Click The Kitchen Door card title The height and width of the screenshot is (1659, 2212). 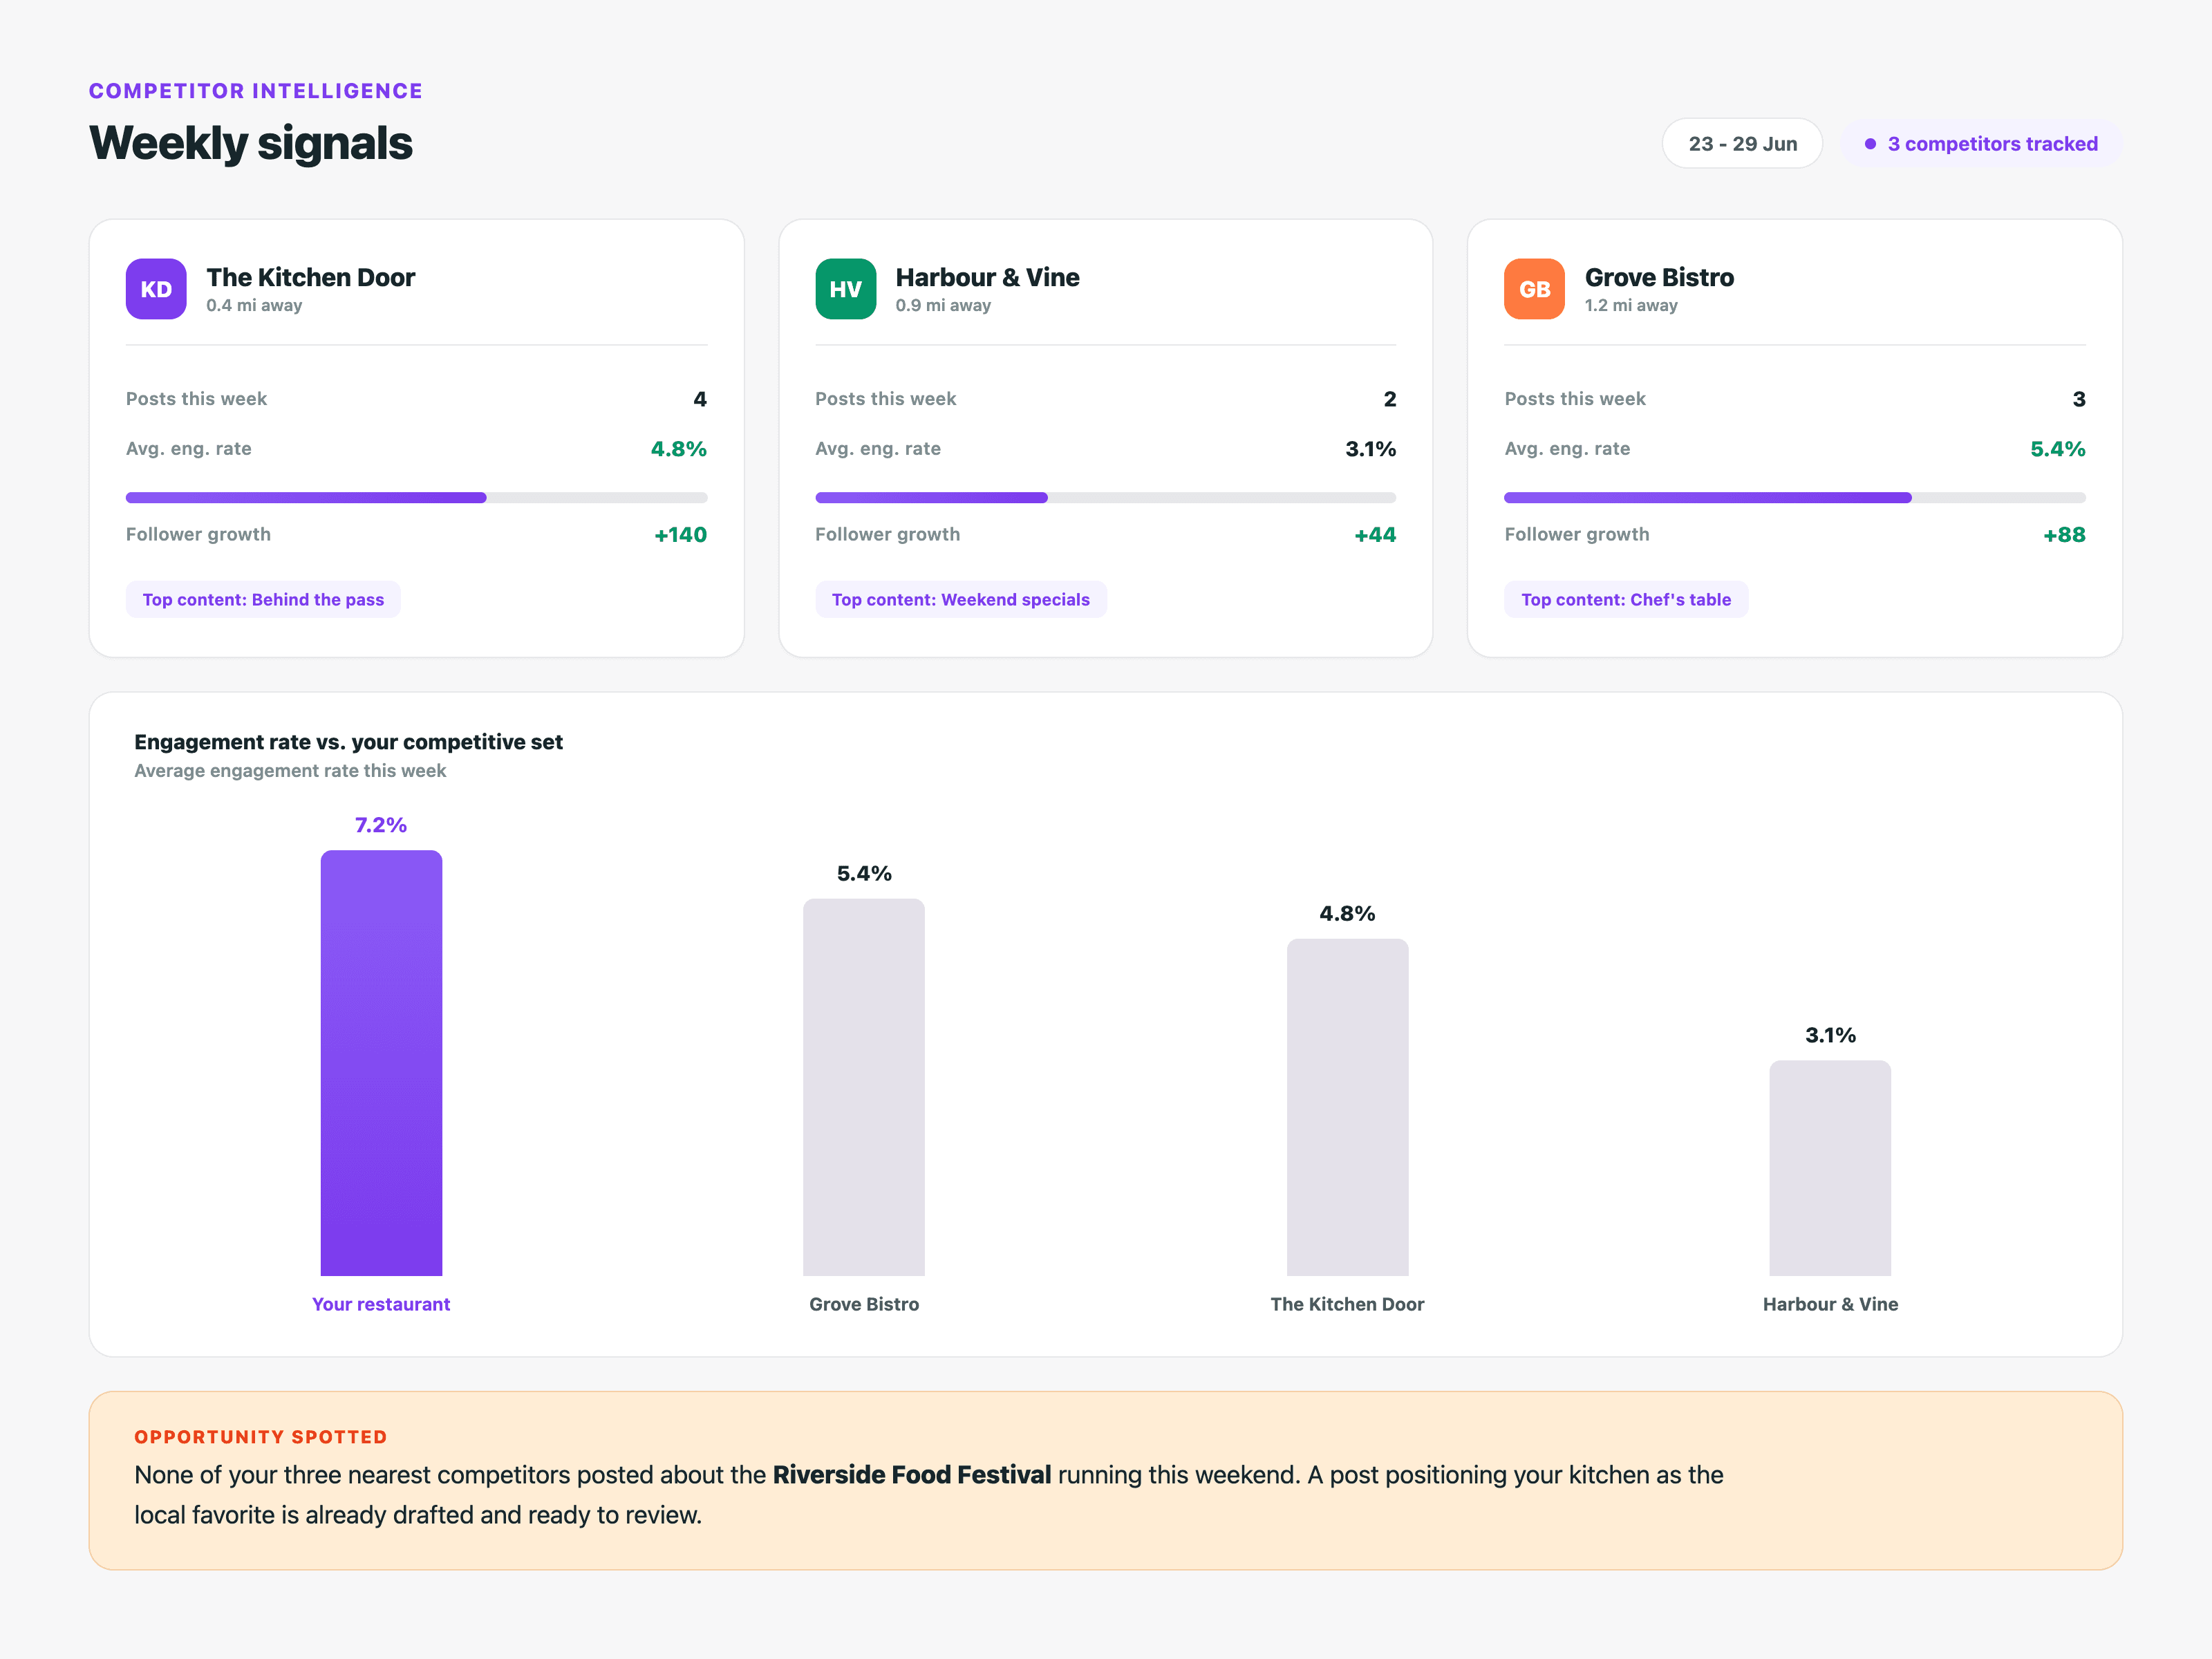[311, 277]
